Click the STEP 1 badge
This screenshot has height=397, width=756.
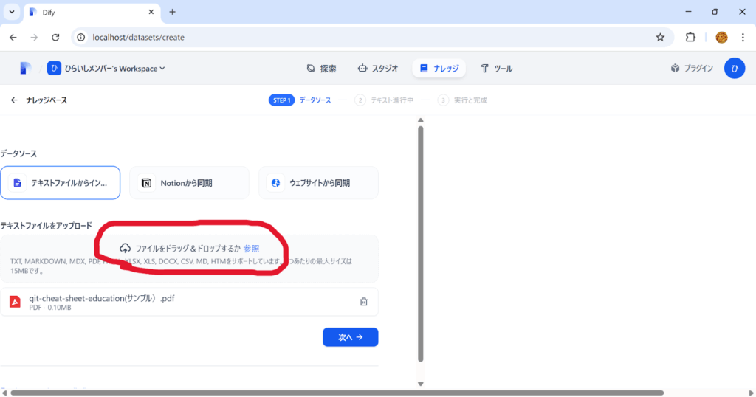pos(281,100)
